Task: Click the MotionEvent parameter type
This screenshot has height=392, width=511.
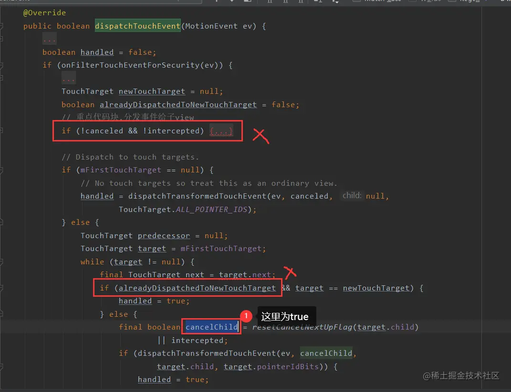Action: tap(211, 26)
